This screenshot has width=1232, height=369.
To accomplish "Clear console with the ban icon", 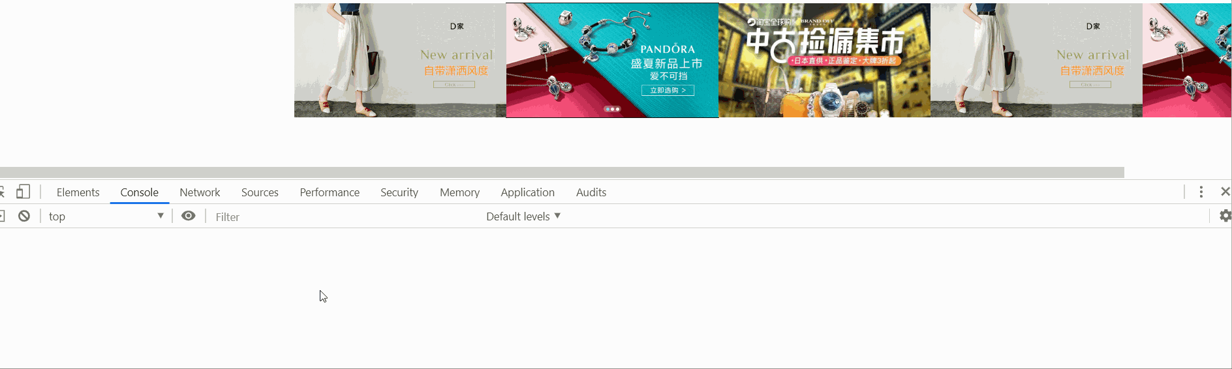I will (24, 216).
